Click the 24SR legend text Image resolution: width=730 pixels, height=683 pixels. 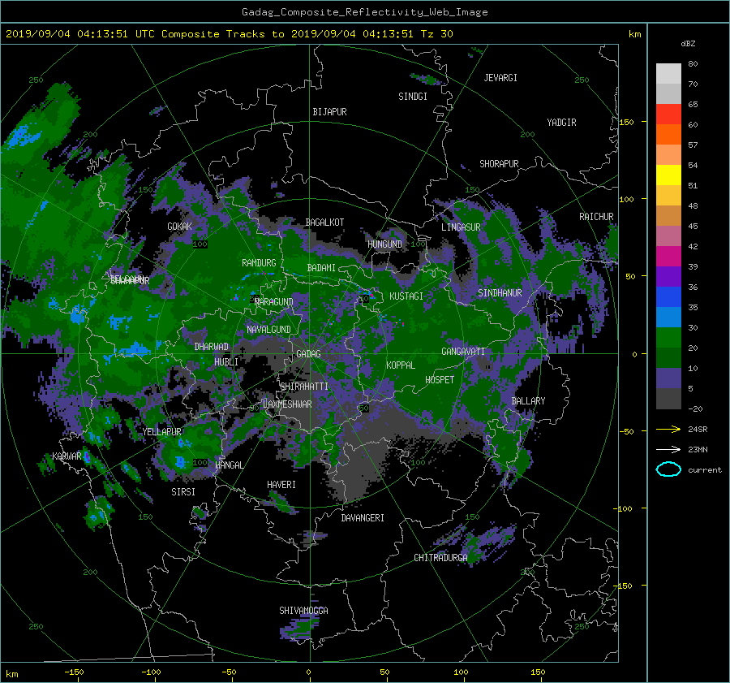(x=698, y=430)
